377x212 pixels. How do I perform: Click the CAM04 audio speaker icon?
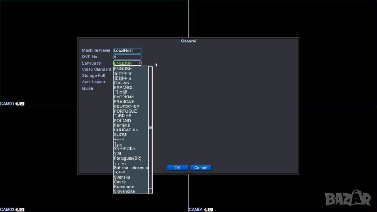tap(205, 209)
